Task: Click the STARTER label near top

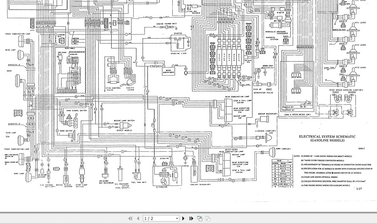Action: [x=178, y=33]
